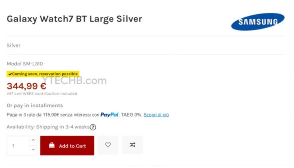Add the wishlist heart icon item

[108, 145]
